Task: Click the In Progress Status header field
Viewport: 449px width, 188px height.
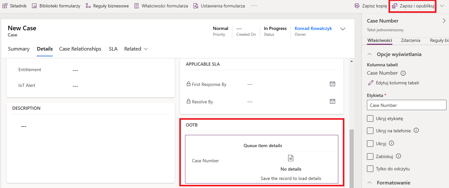Action: coord(275,31)
